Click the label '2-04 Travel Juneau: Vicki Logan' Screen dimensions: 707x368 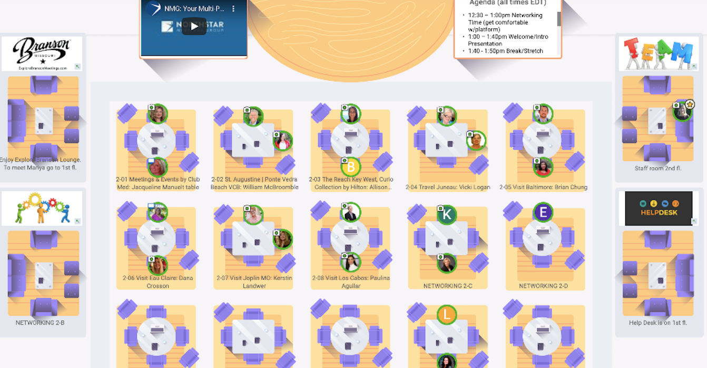tap(448, 187)
